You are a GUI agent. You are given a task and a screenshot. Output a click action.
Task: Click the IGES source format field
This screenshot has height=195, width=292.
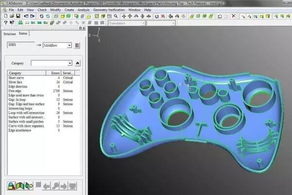tap(19, 45)
